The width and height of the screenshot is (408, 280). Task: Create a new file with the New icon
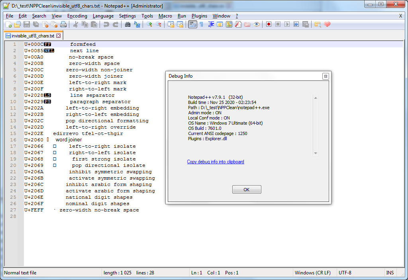point(9,24)
